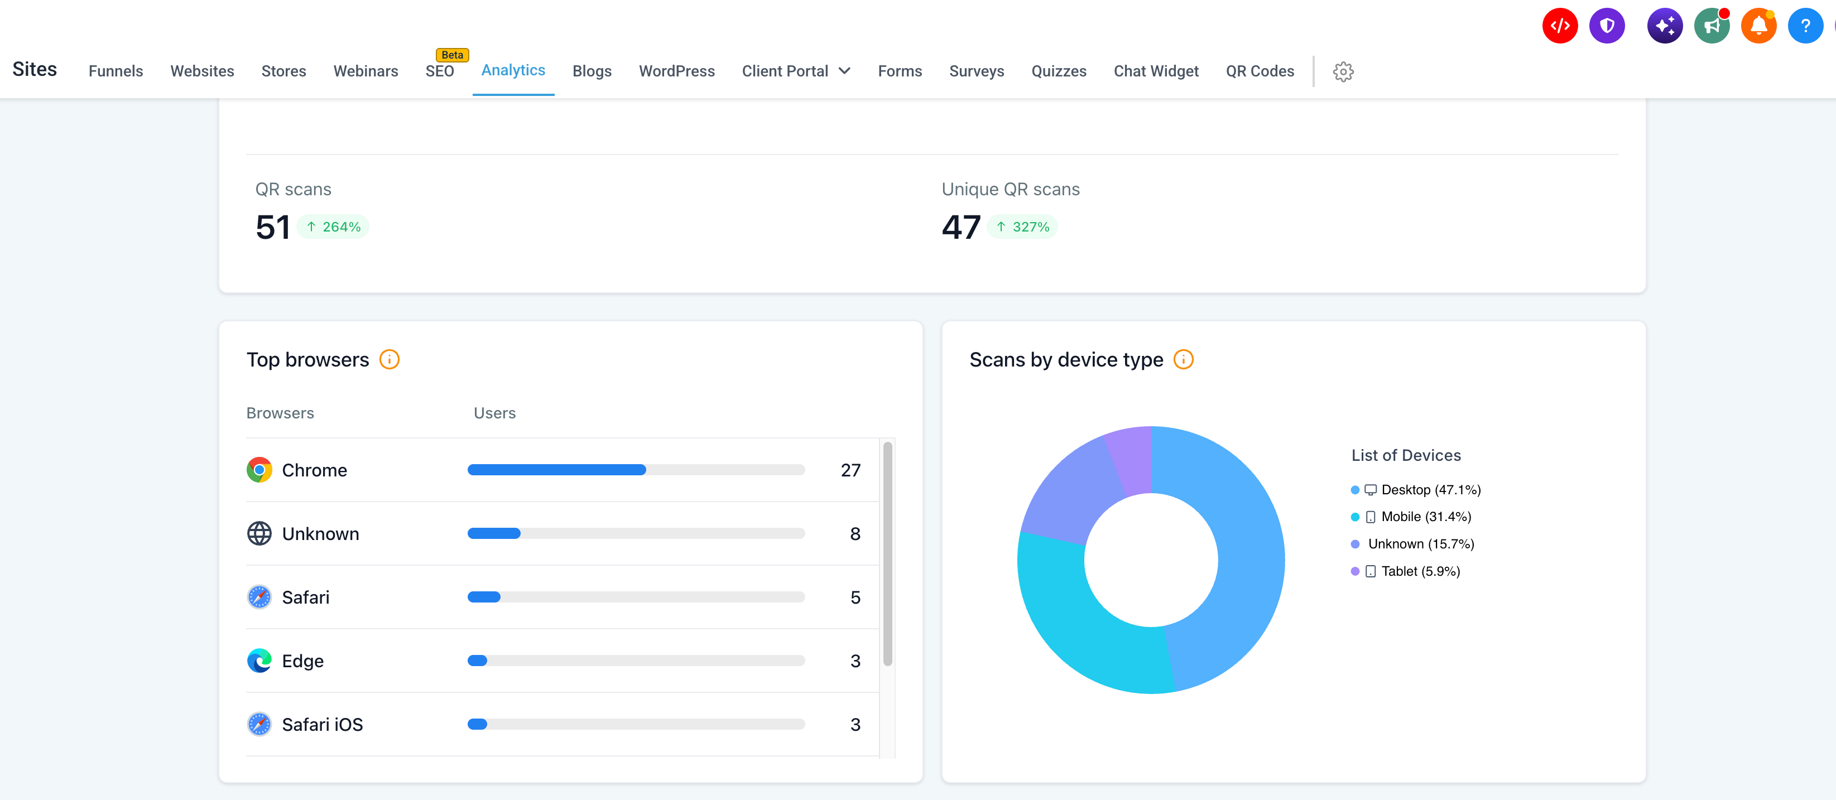
Task: Open the AI sparkle assistant icon
Action: tap(1664, 26)
